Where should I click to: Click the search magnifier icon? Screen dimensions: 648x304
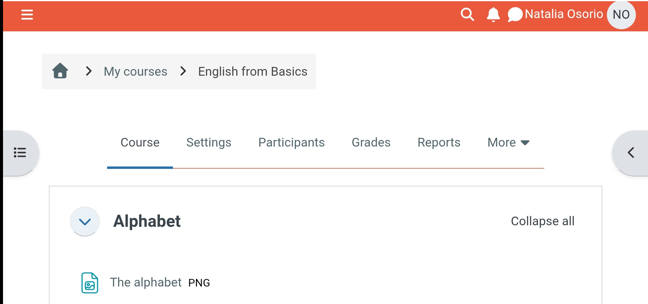467,14
